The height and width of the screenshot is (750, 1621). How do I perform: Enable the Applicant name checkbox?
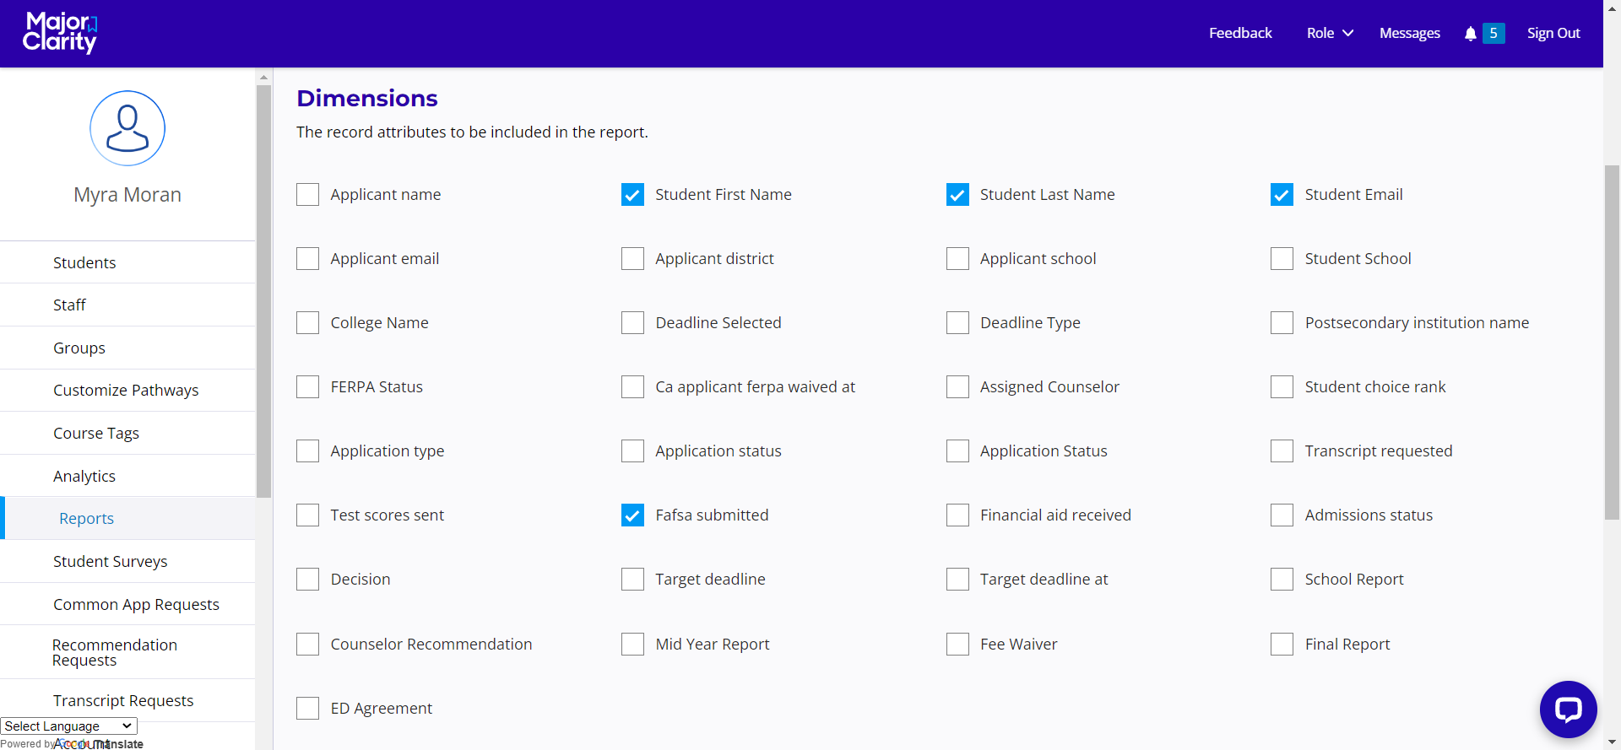pyautogui.click(x=308, y=195)
